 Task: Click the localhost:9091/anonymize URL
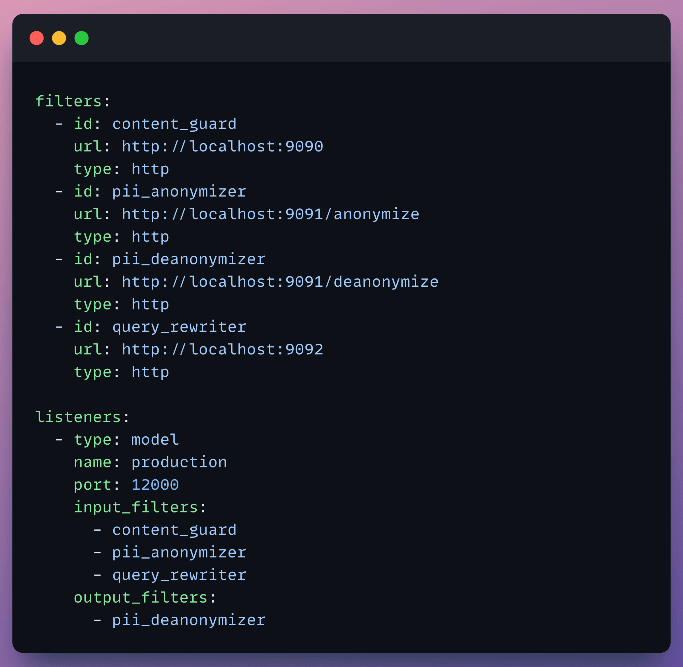click(270, 214)
